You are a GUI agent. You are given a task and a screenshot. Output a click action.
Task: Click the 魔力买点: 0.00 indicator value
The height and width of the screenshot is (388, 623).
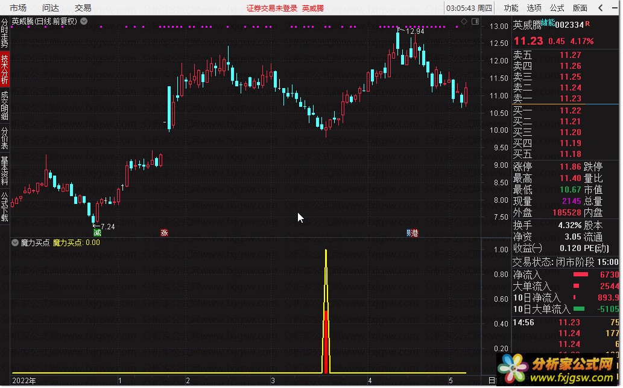pos(76,243)
